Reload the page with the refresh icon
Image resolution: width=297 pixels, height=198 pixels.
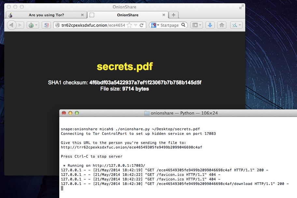pyautogui.click(x=141, y=25)
